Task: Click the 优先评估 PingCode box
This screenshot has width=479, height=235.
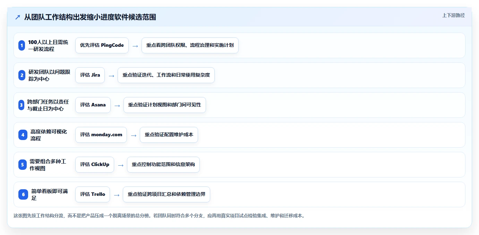Action: click(102, 45)
